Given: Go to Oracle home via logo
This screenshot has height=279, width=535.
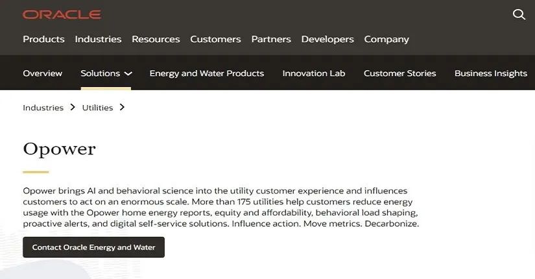Looking at the screenshot, I should pyautogui.click(x=62, y=14).
